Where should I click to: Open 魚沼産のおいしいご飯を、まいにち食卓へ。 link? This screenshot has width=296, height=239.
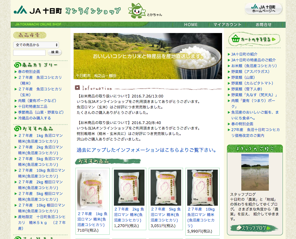(255, 115)
